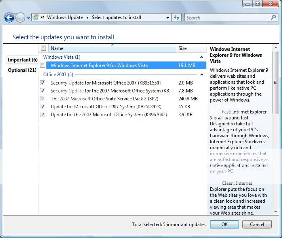The image size is (282, 238).
Task: Sort updates by the Size column header
Action: coord(191,48)
